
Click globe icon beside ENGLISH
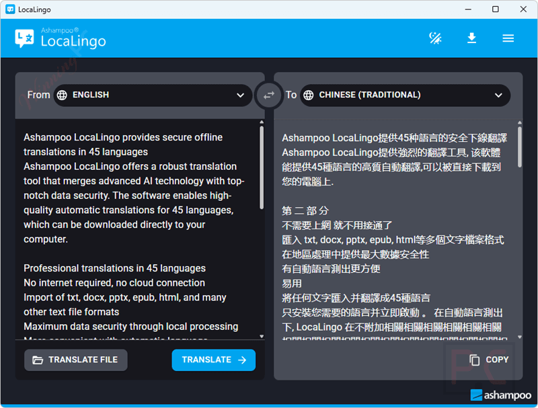click(x=62, y=95)
